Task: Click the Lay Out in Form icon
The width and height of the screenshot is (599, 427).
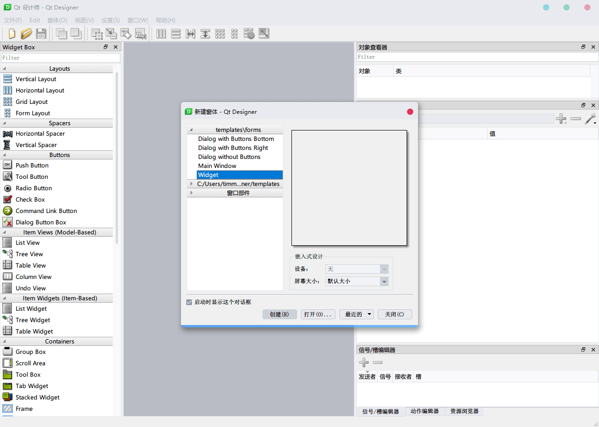Action: (x=234, y=34)
